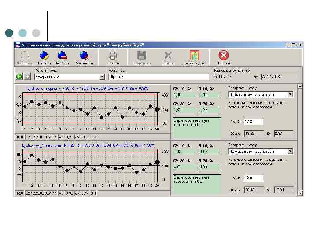Click the S field in the lower panel

pos(284,190)
